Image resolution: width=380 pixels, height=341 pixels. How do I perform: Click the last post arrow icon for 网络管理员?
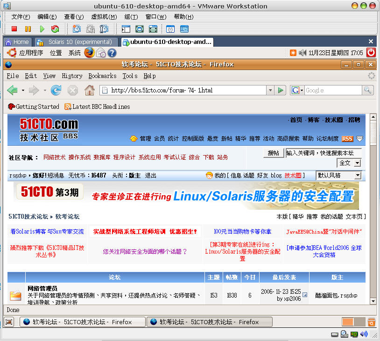(305, 295)
